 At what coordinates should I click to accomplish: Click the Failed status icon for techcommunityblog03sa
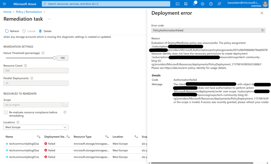(46, 150)
